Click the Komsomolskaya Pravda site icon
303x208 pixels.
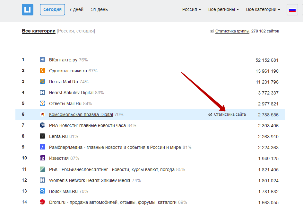[42, 114]
